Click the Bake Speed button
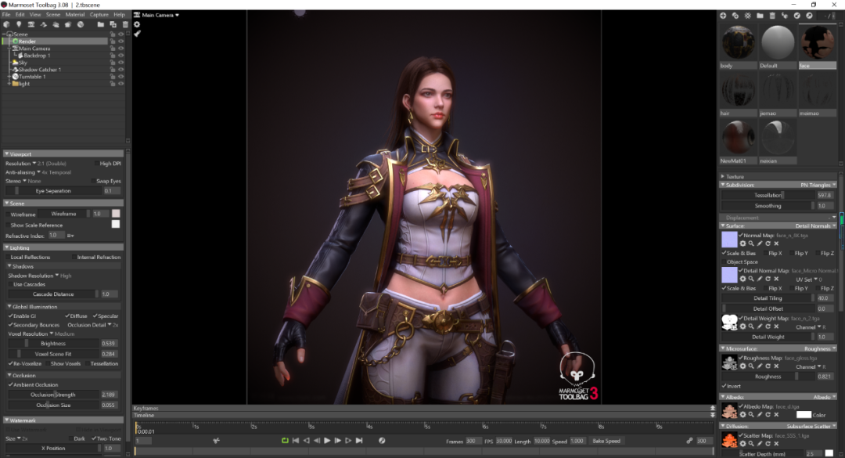Image resolution: width=845 pixels, height=458 pixels. pos(606,441)
